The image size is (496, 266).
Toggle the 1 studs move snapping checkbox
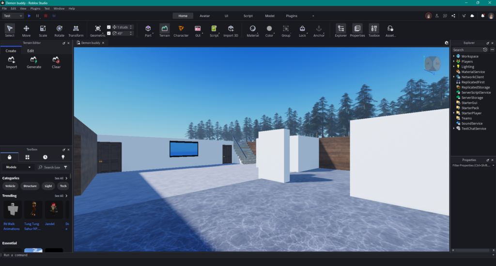[108, 27]
